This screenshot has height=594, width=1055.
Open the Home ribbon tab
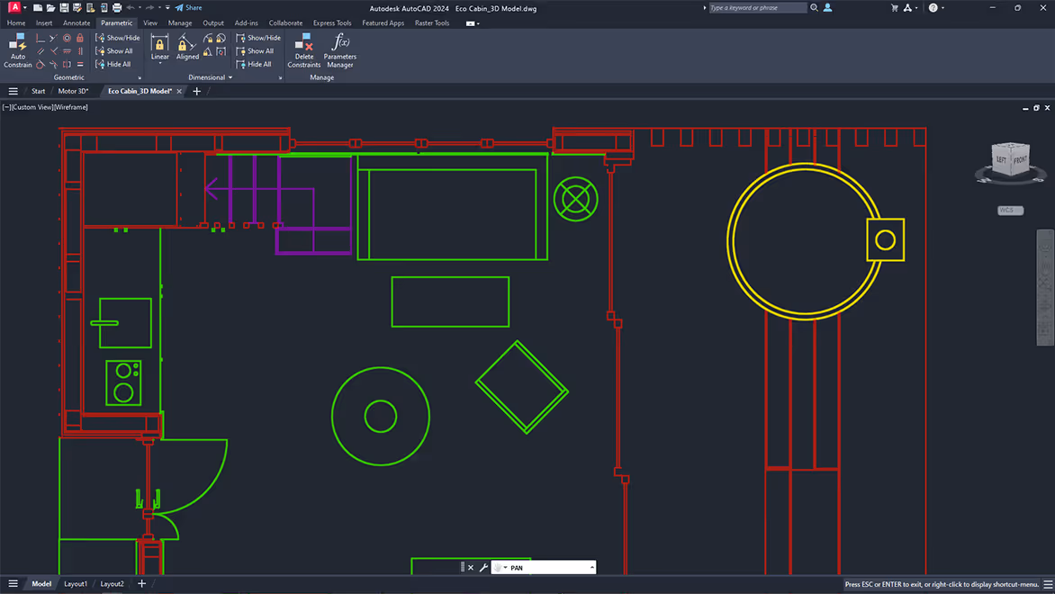point(16,22)
